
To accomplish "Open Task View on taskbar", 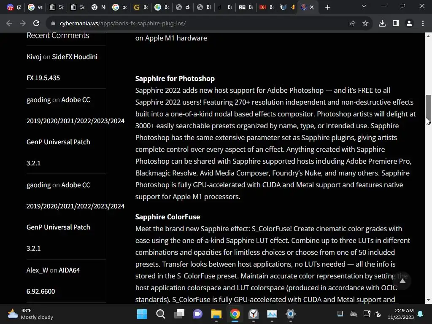I will tap(179, 314).
